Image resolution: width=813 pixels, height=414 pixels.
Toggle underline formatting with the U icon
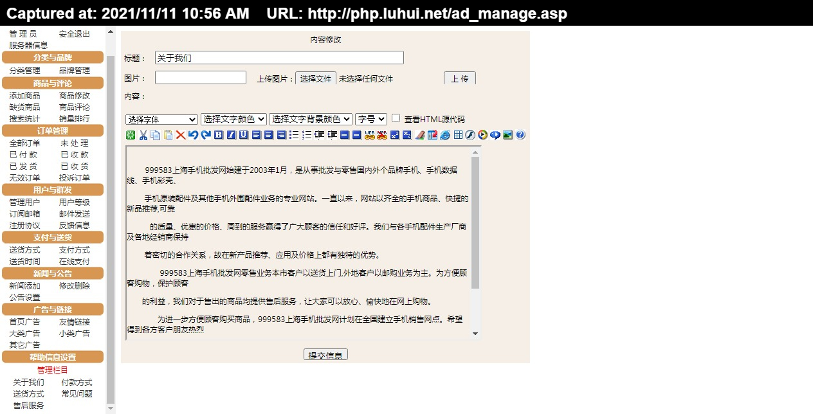tap(244, 135)
